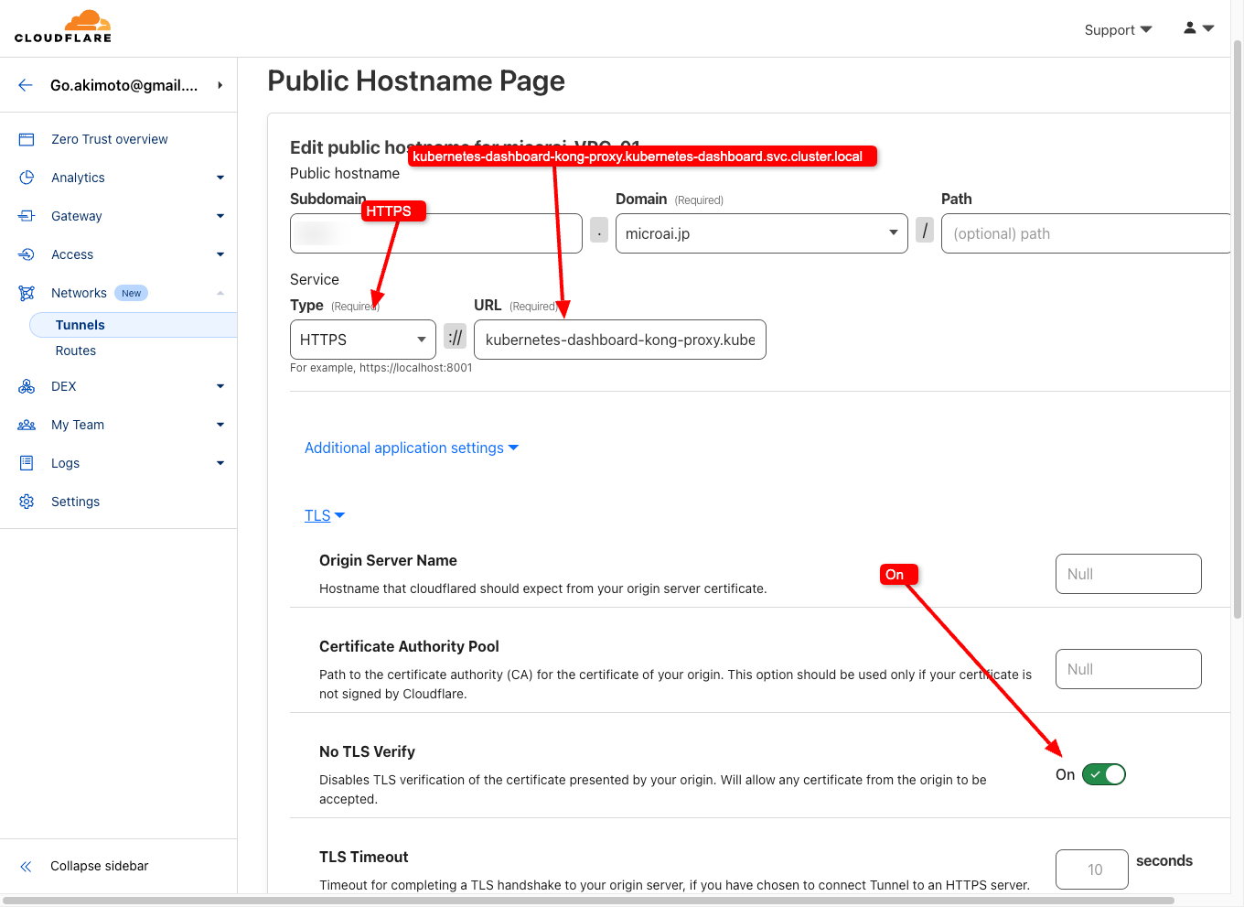Click the Certificate Authority Pool input
Viewport: 1244px width, 907px height.
pyautogui.click(x=1129, y=669)
